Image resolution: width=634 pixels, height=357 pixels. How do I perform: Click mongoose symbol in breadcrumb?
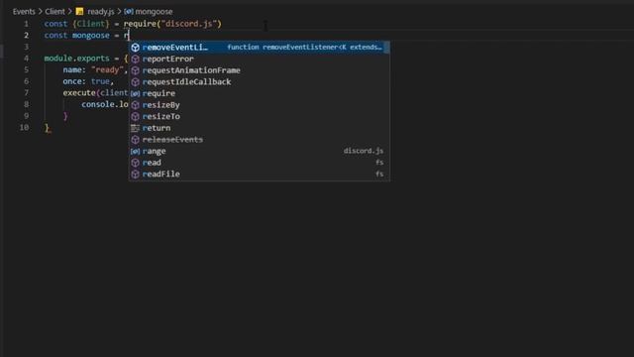coord(154,11)
